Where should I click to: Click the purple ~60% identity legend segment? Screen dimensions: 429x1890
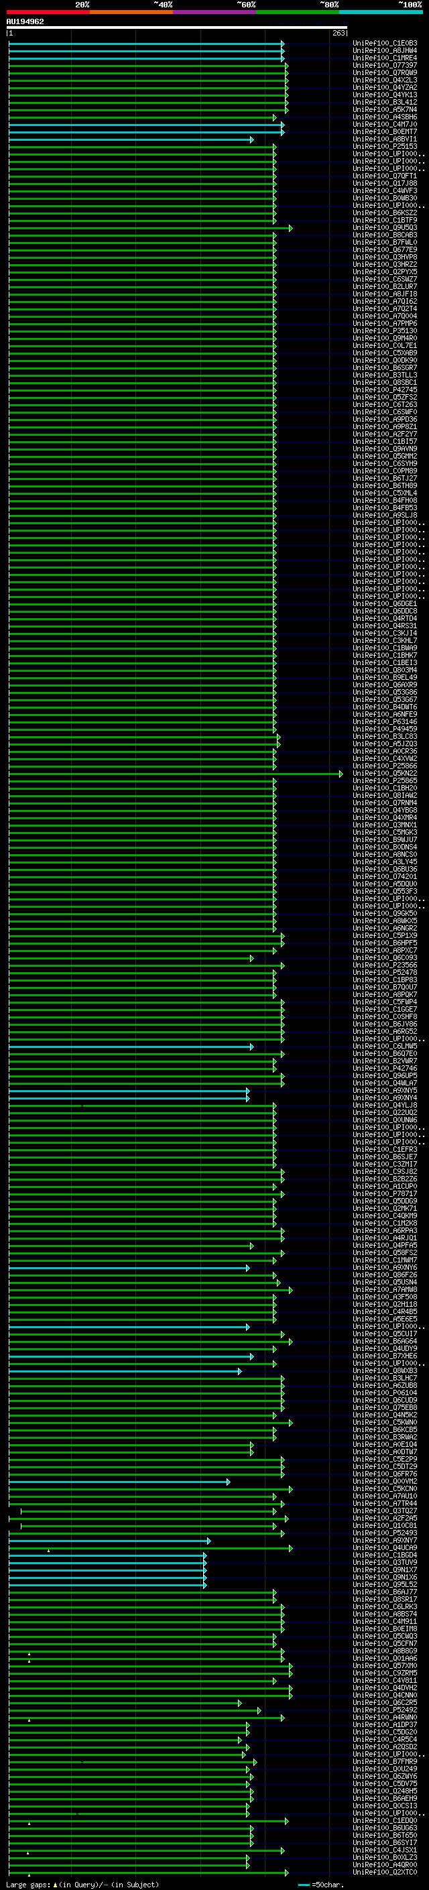[x=215, y=12]
